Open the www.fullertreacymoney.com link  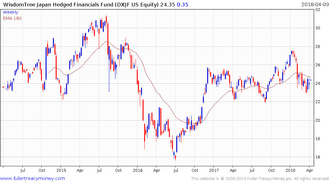32,178
